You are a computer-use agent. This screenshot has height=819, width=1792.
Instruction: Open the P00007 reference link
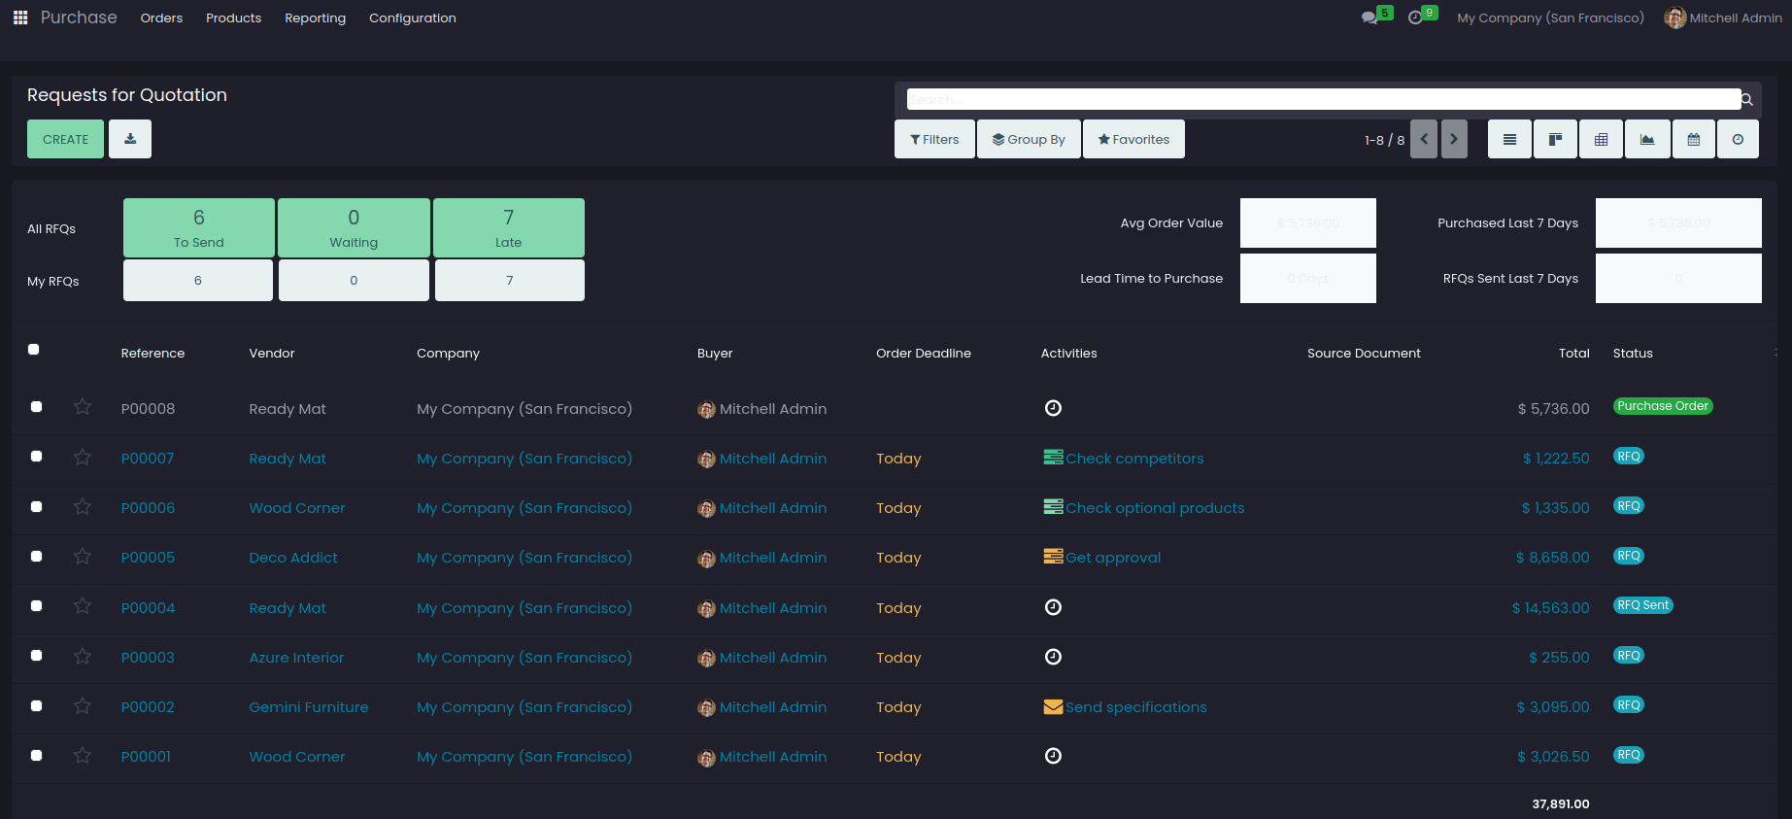[148, 459]
